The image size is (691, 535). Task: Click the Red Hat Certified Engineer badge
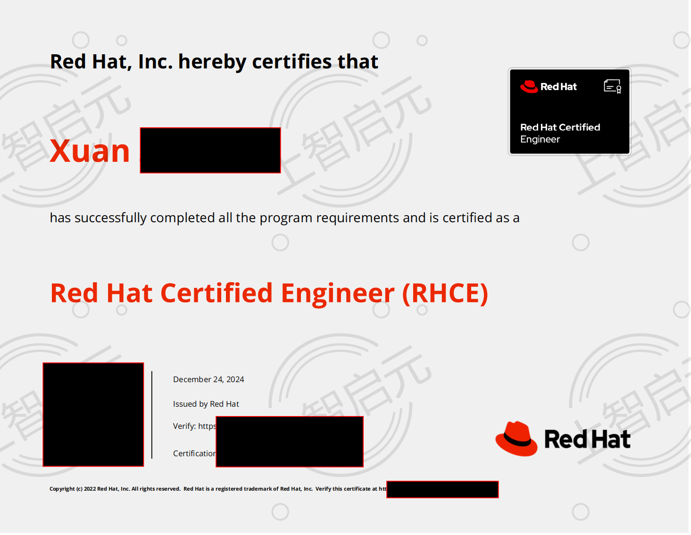click(x=569, y=111)
